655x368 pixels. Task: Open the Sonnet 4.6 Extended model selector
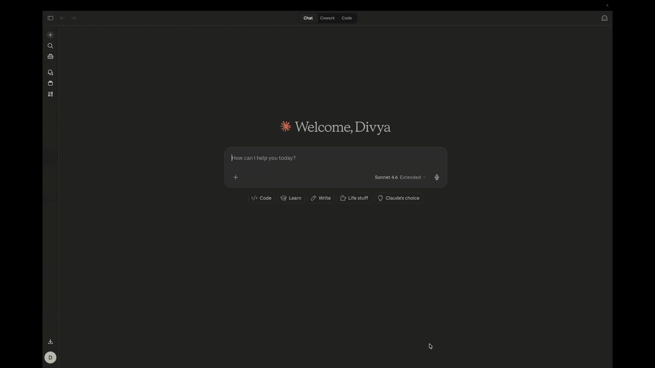(x=400, y=177)
